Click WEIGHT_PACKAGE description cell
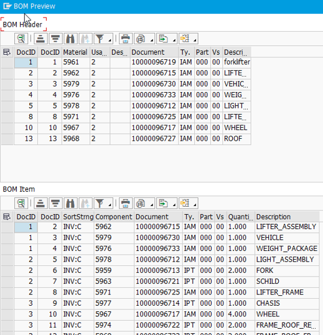The image size is (323, 335). click(x=287, y=248)
